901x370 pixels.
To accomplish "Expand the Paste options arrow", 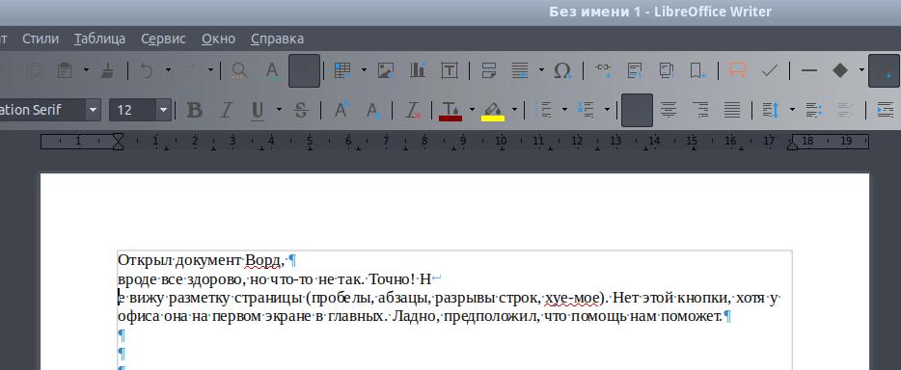I will point(86,70).
